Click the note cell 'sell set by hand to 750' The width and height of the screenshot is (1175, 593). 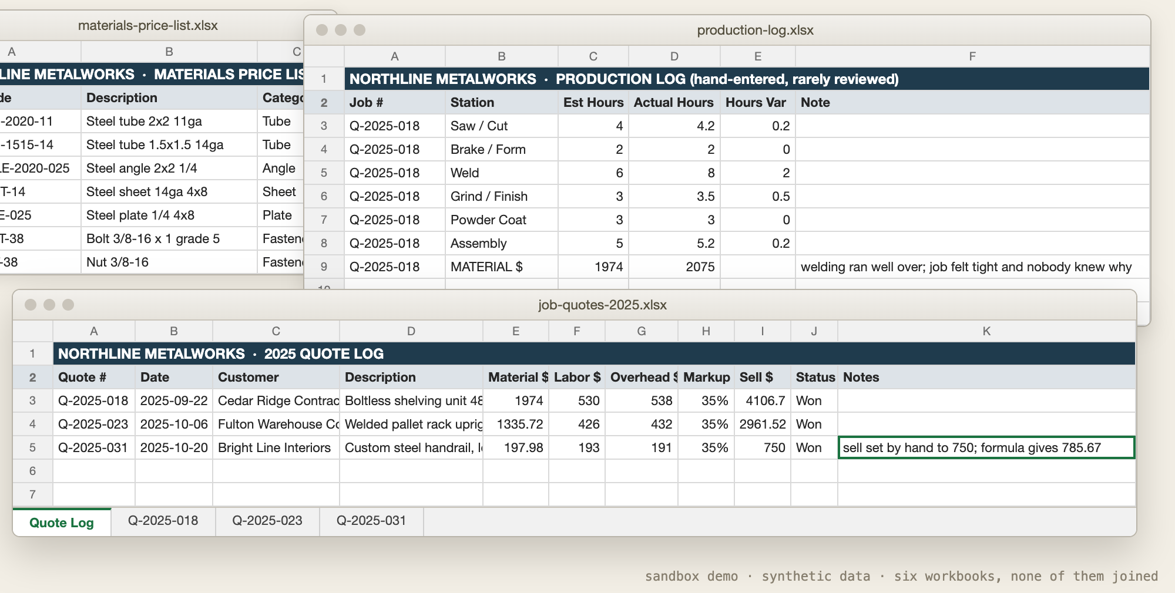tap(986, 447)
